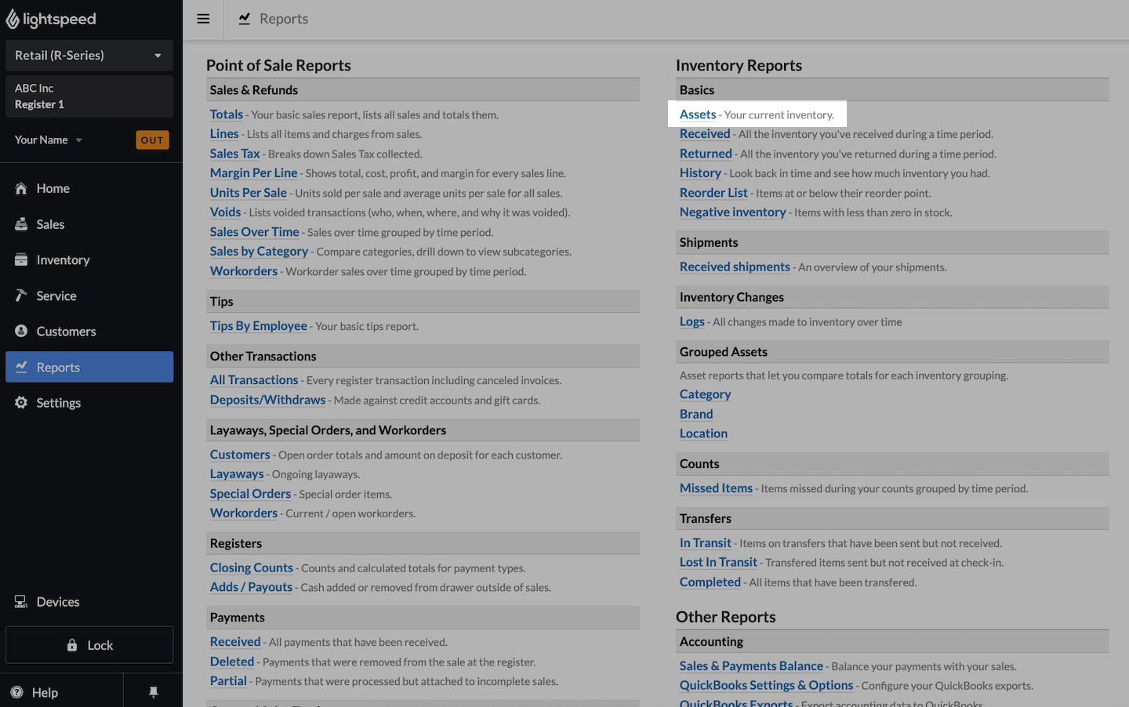
Task: Click the Customers person icon in sidebar
Action: click(x=21, y=332)
